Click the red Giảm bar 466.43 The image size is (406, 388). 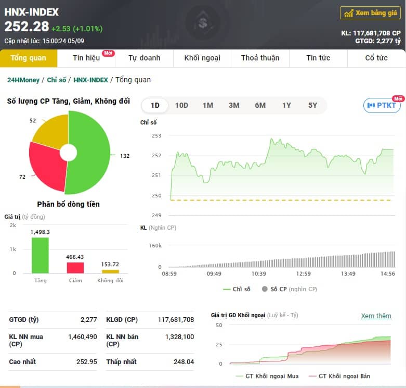pos(75,268)
